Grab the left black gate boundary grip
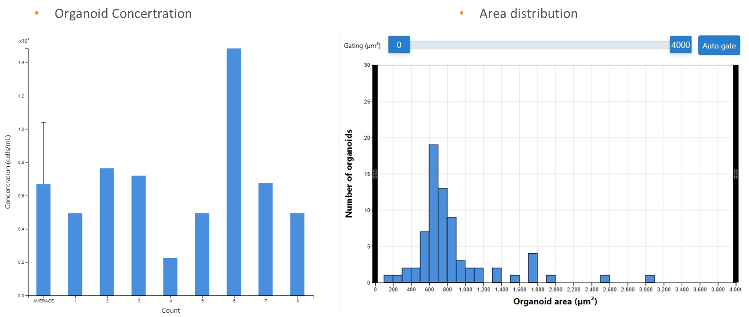This screenshot has height=317, width=749. click(x=375, y=174)
